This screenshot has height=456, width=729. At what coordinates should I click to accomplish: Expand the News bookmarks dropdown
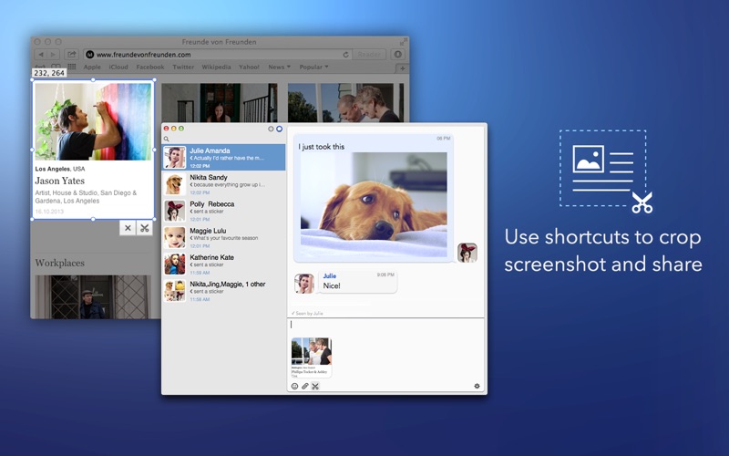(278, 67)
